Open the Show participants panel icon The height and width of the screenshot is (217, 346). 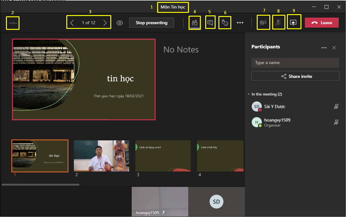point(195,23)
